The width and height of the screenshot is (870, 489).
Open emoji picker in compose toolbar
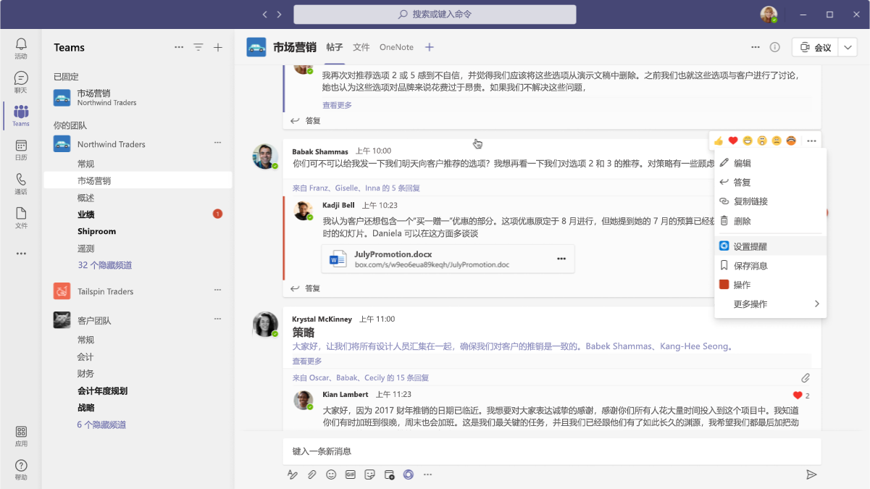[x=331, y=475]
